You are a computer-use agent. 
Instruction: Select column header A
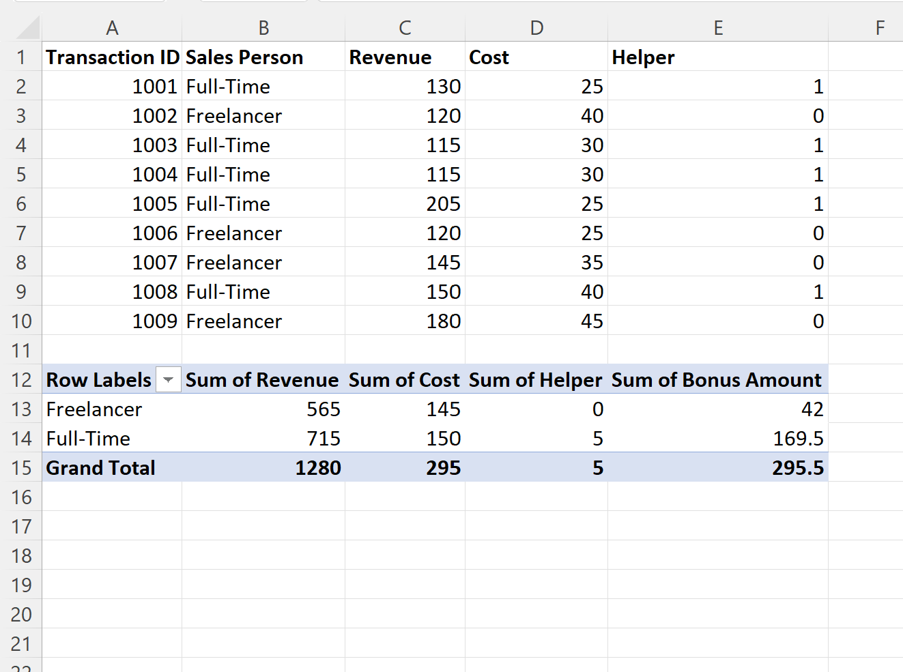[112, 28]
